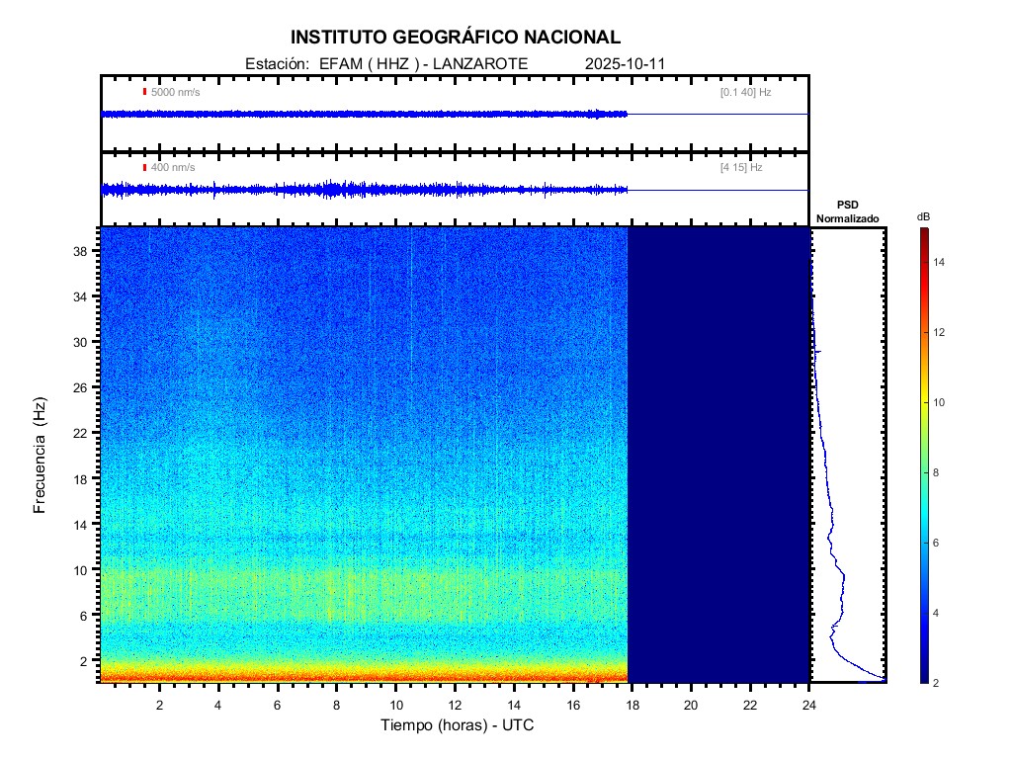Click the 18 hour mark on time axis
Viewport: 1012px width, 759px height.
click(632, 705)
